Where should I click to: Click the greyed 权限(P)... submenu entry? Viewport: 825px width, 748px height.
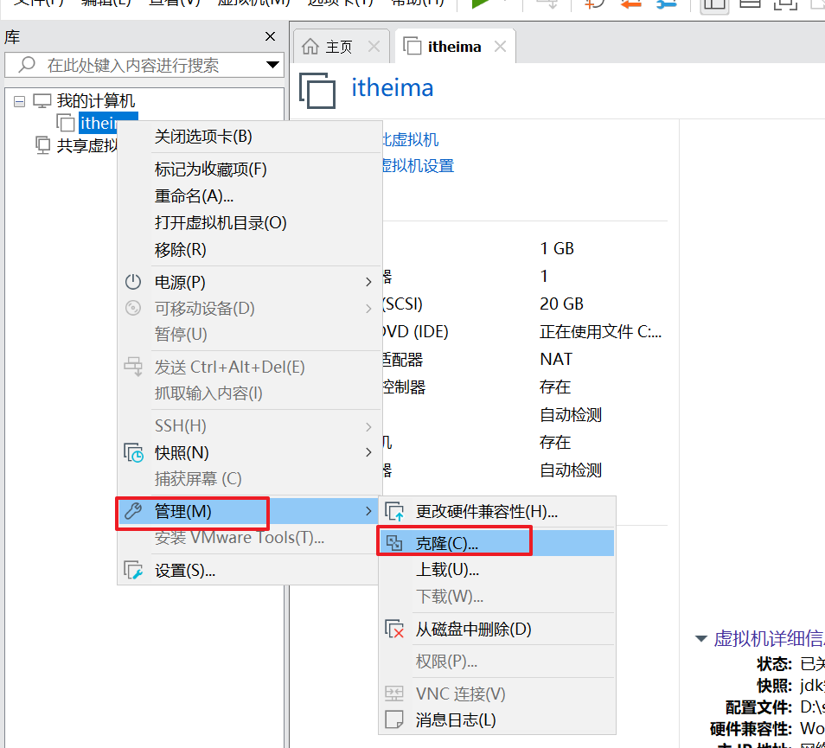point(496,662)
